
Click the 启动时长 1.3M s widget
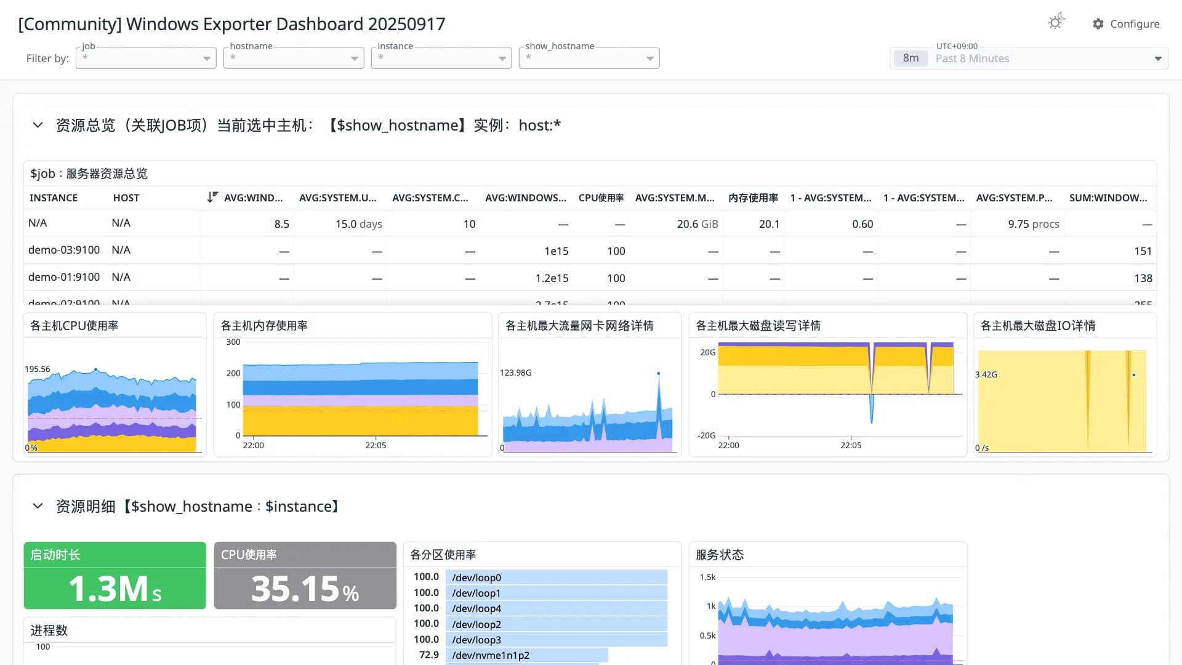pyautogui.click(x=115, y=576)
